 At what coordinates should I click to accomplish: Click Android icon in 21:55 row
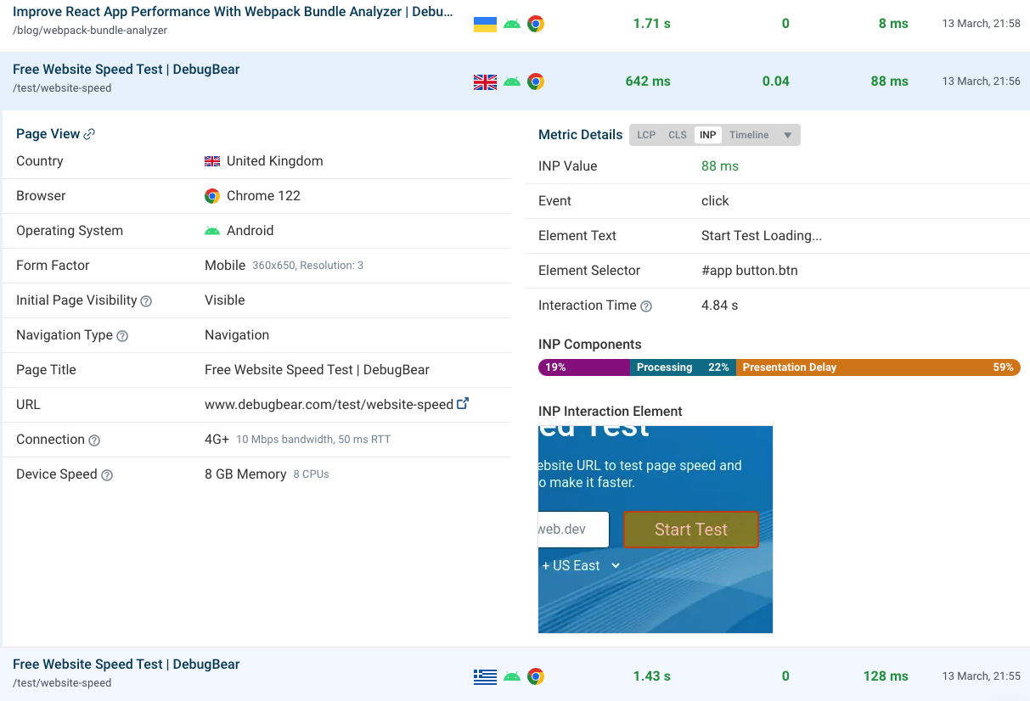[x=511, y=676]
